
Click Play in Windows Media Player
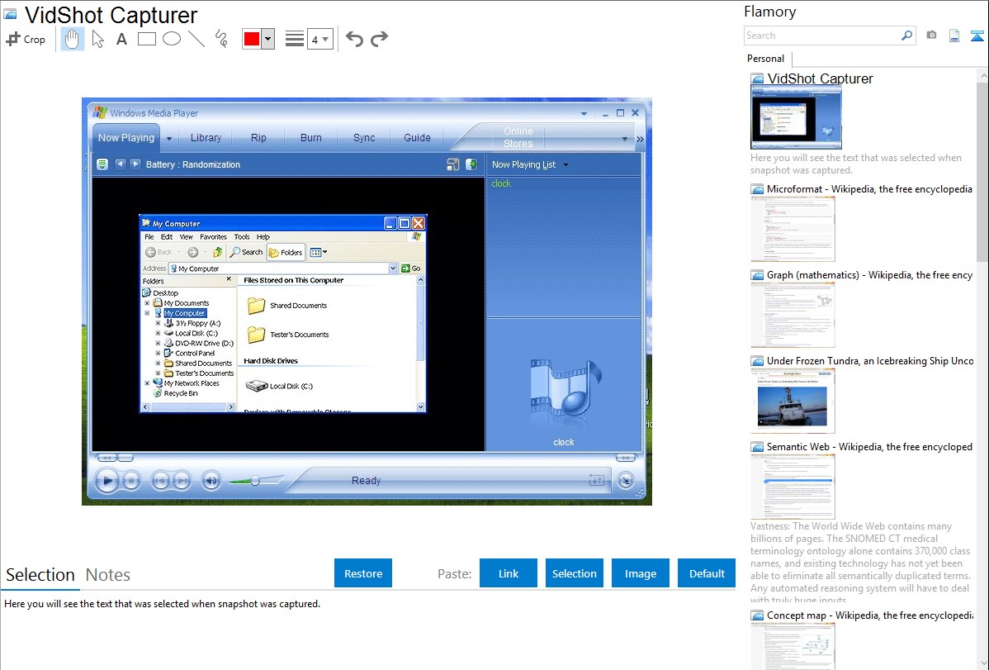[107, 481]
